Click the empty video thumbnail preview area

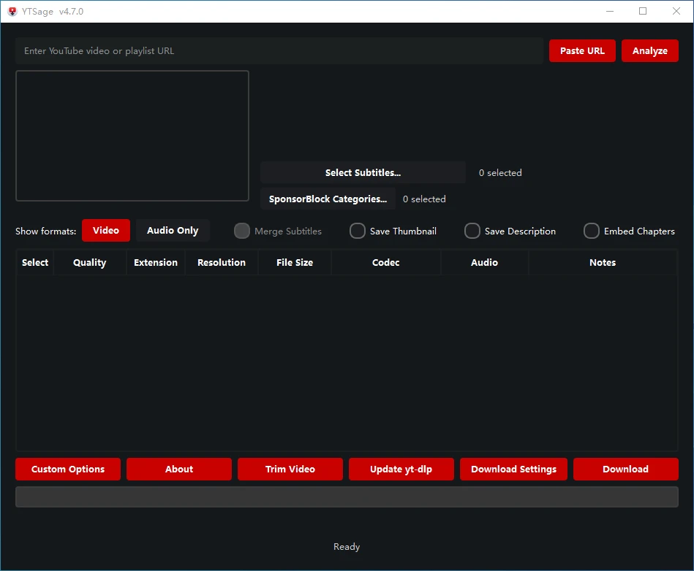click(x=132, y=136)
